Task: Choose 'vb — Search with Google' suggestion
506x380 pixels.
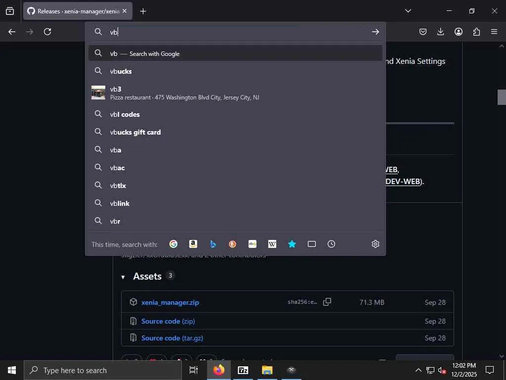Action: pos(236,53)
